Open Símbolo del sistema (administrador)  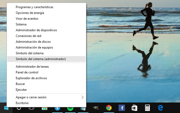(x=46, y=59)
